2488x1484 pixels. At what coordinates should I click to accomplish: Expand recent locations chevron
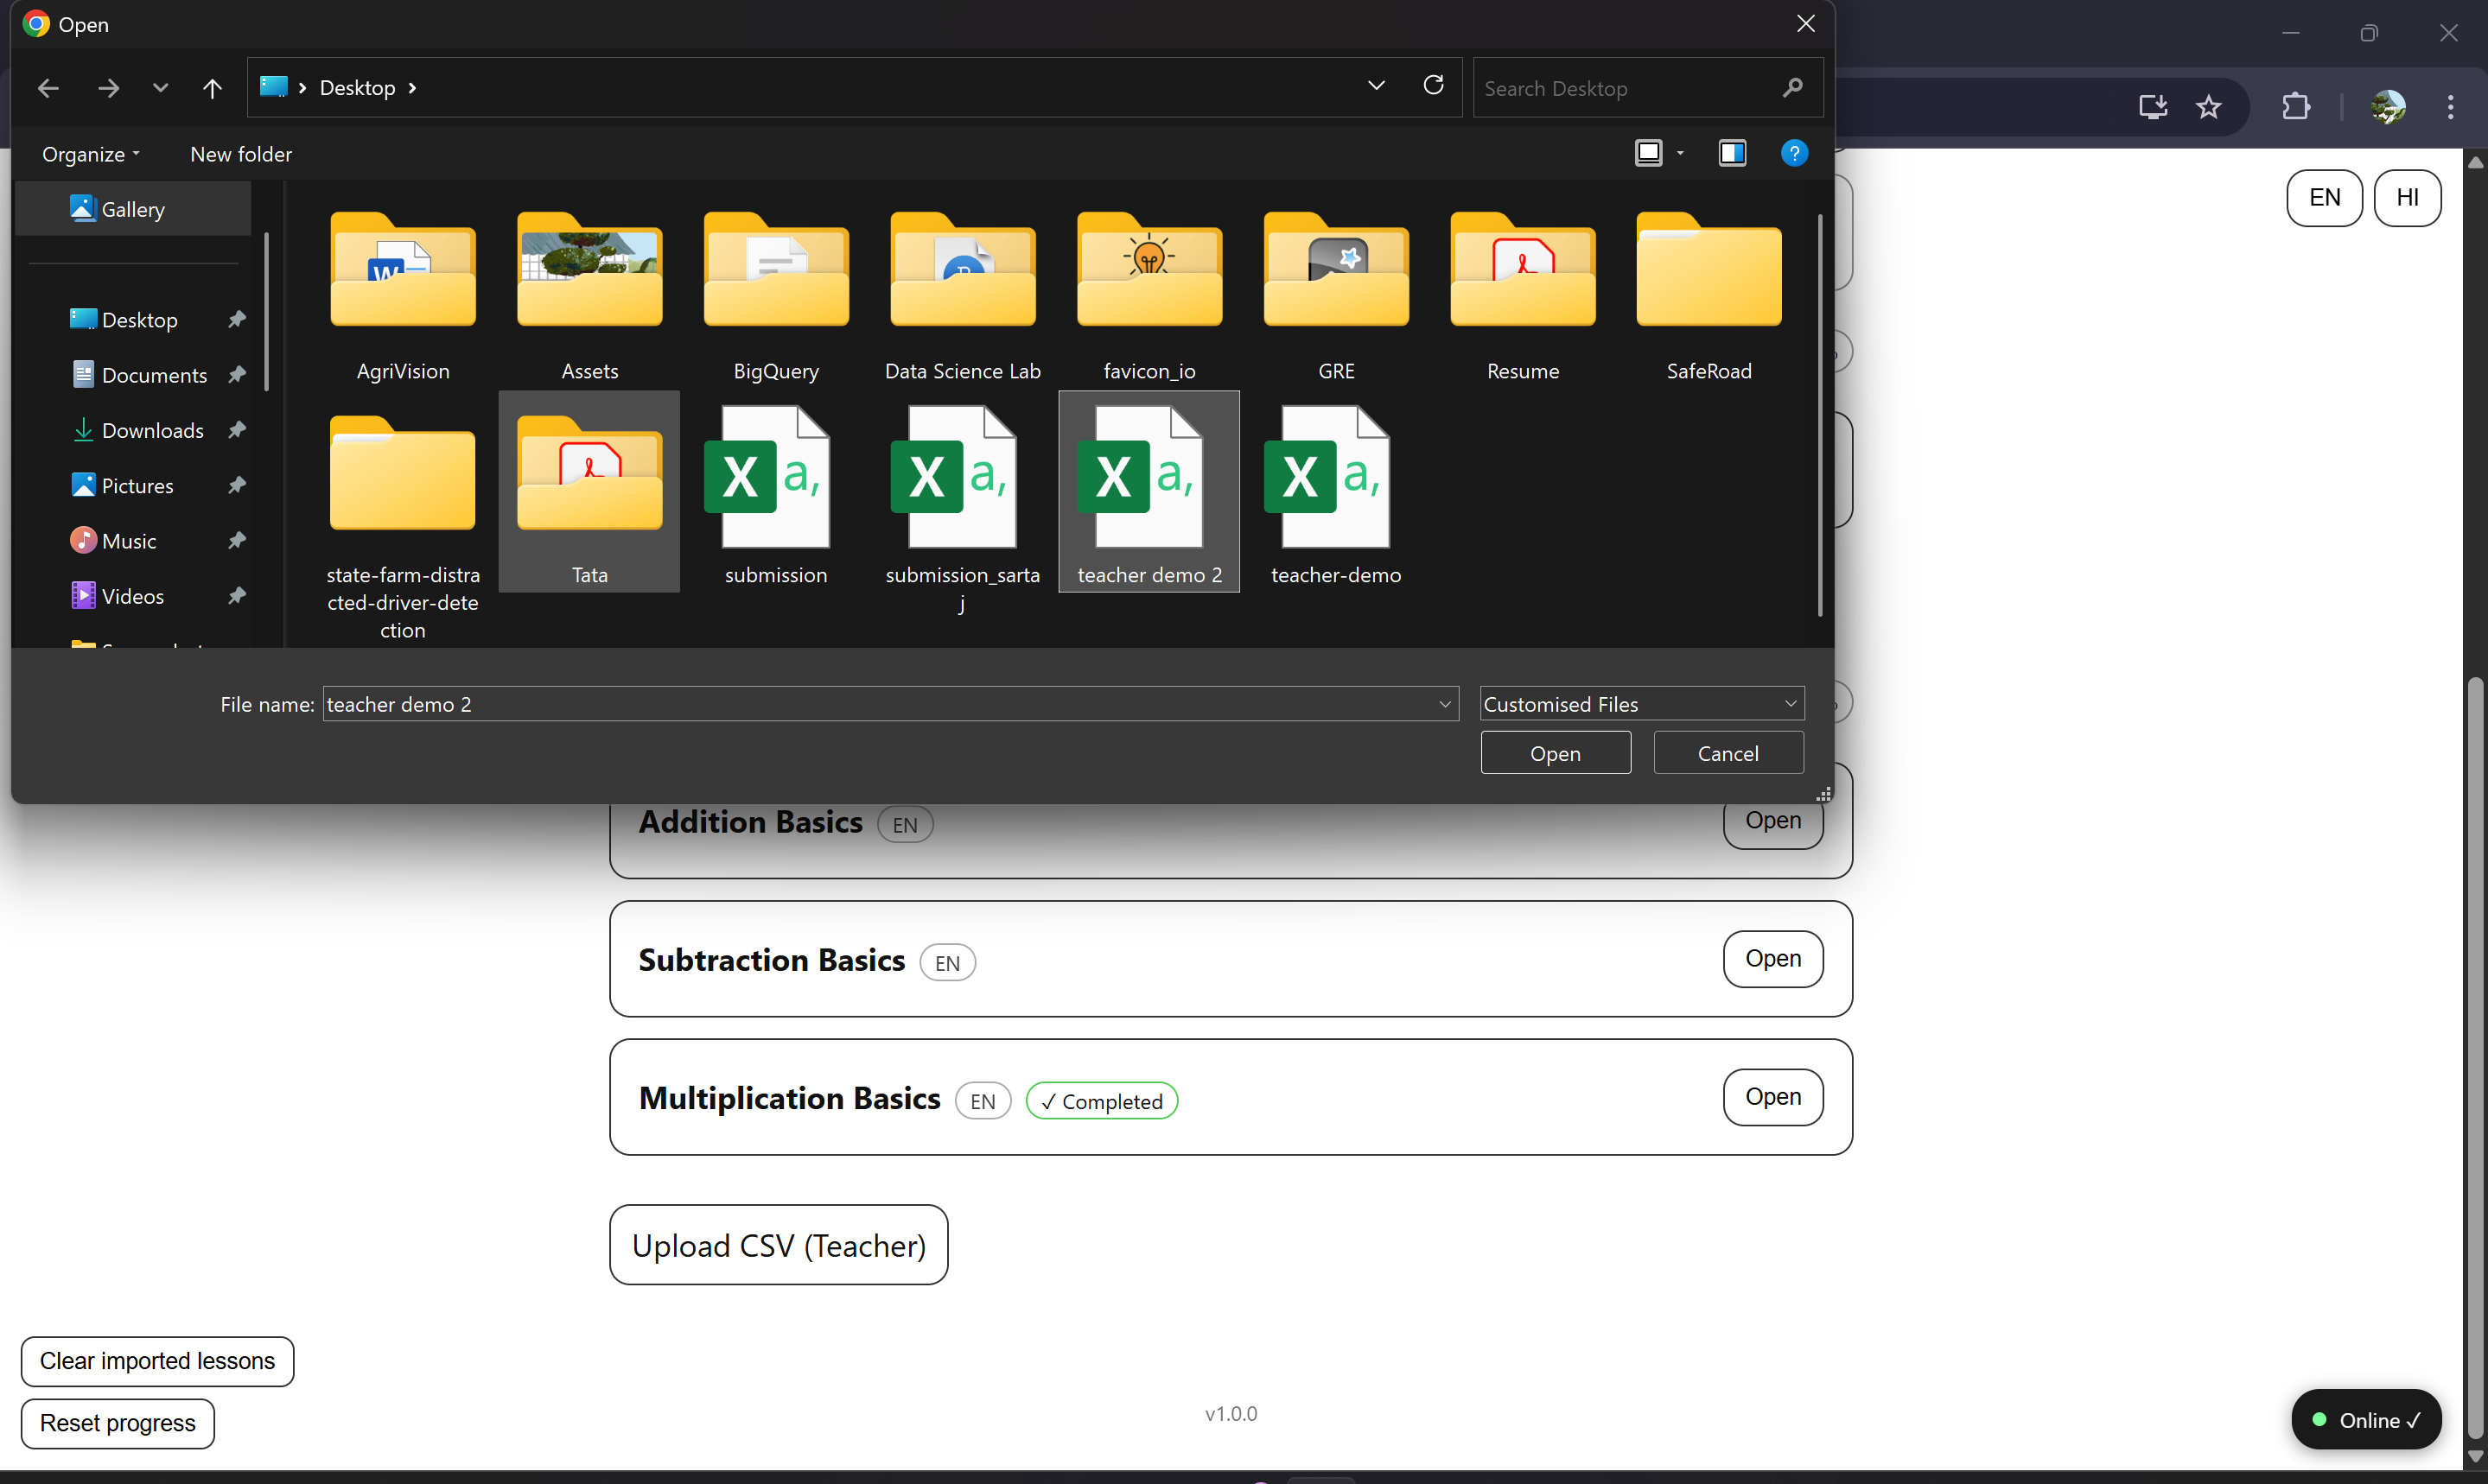(160, 88)
